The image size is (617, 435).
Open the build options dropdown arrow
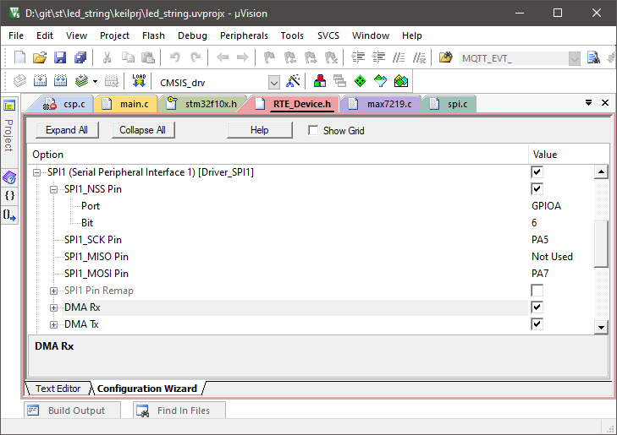point(96,82)
